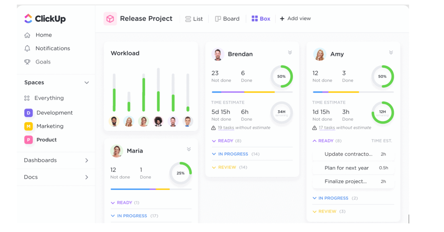Collapse the Spaces section chevron
444x232 pixels.
(87, 83)
